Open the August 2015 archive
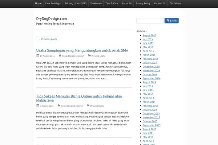The width and height of the screenshot is (218, 145). coord(149,36)
